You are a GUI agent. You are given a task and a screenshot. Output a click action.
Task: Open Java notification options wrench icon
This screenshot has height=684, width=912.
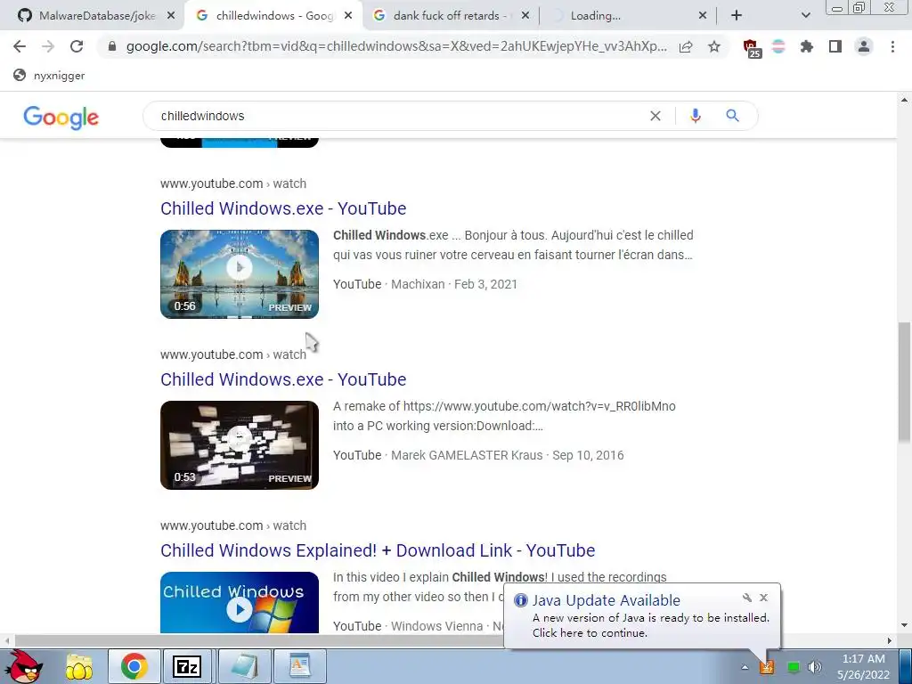747,598
